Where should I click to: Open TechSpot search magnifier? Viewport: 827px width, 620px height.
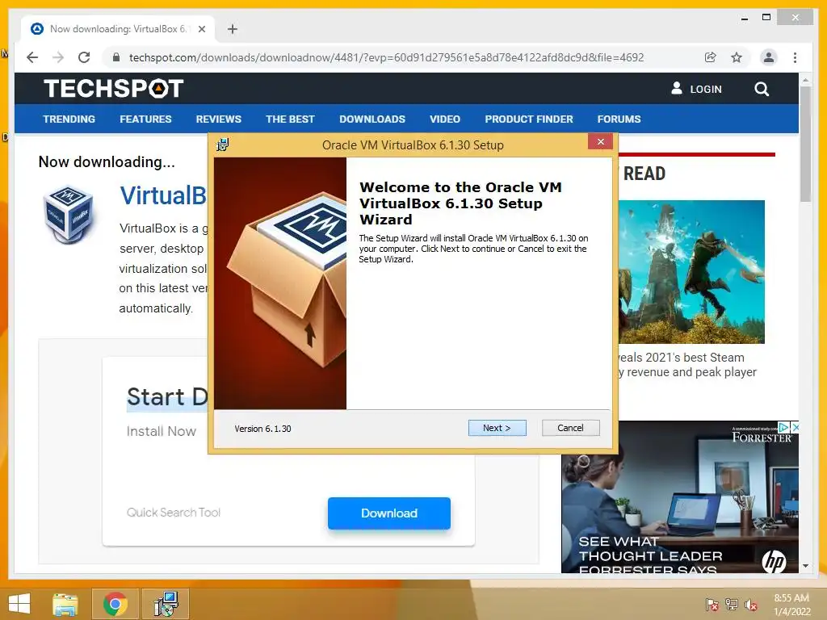click(761, 89)
